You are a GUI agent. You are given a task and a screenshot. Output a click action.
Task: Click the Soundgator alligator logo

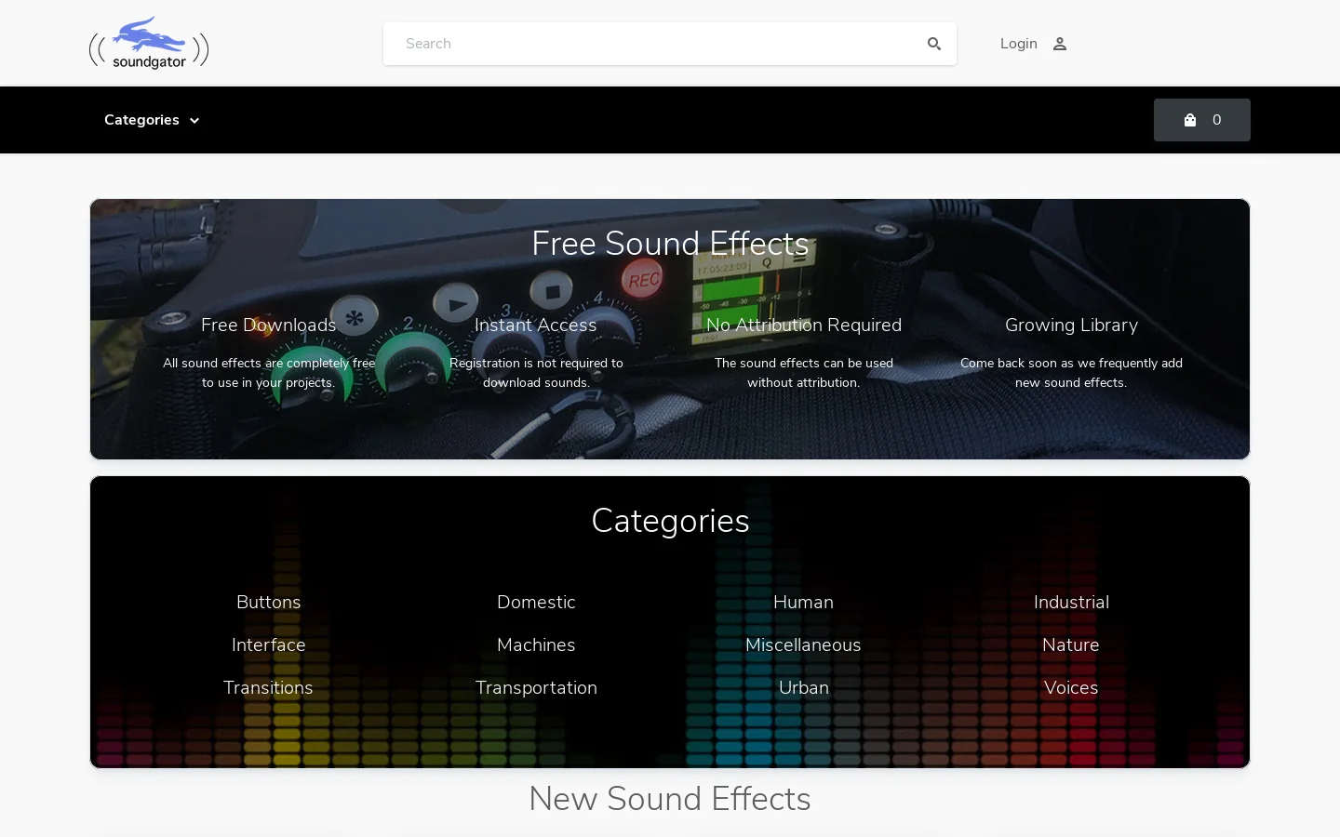click(x=149, y=43)
